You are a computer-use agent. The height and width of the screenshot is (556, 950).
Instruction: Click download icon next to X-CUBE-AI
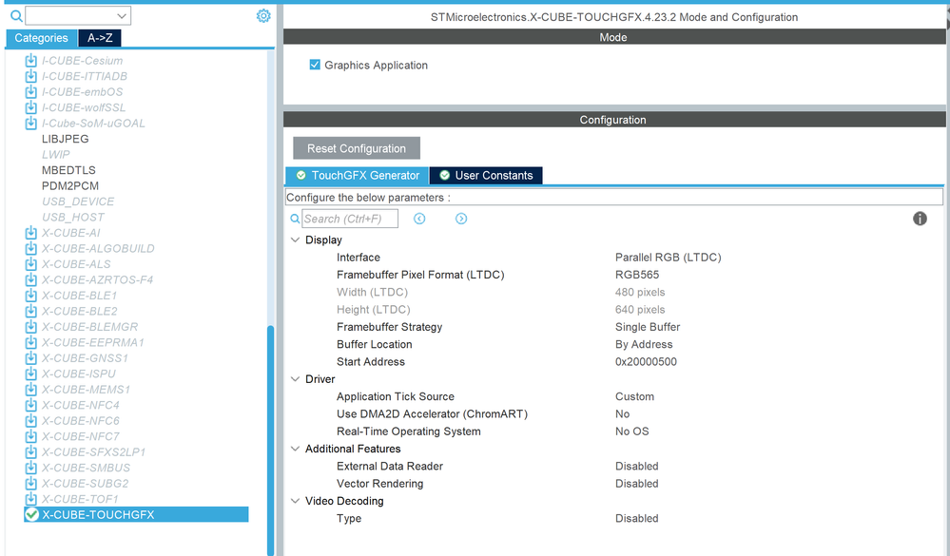(30, 233)
